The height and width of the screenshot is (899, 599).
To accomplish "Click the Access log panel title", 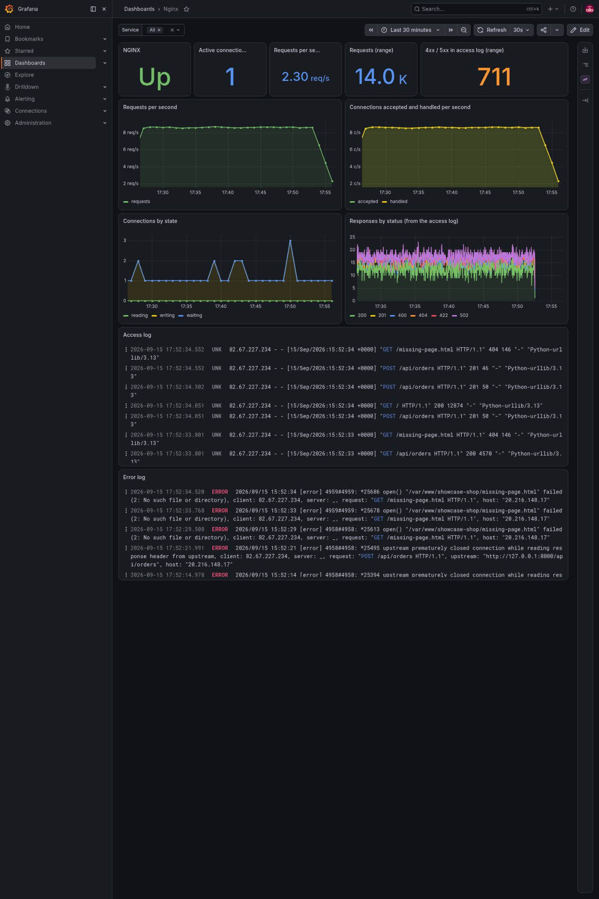I will 137,335.
